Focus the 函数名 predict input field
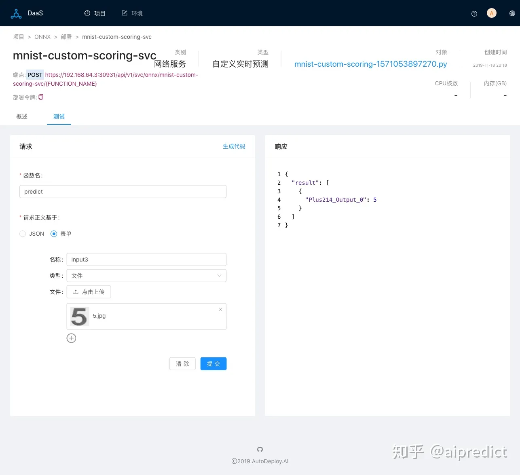The width and height of the screenshot is (520, 475). (123, 192)
